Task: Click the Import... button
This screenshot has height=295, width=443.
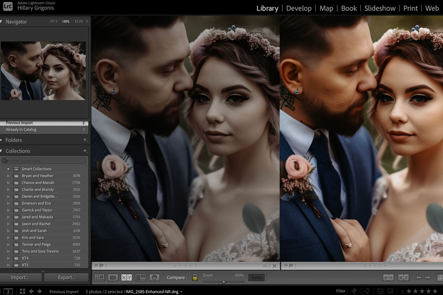Action: tap(20, 277)
